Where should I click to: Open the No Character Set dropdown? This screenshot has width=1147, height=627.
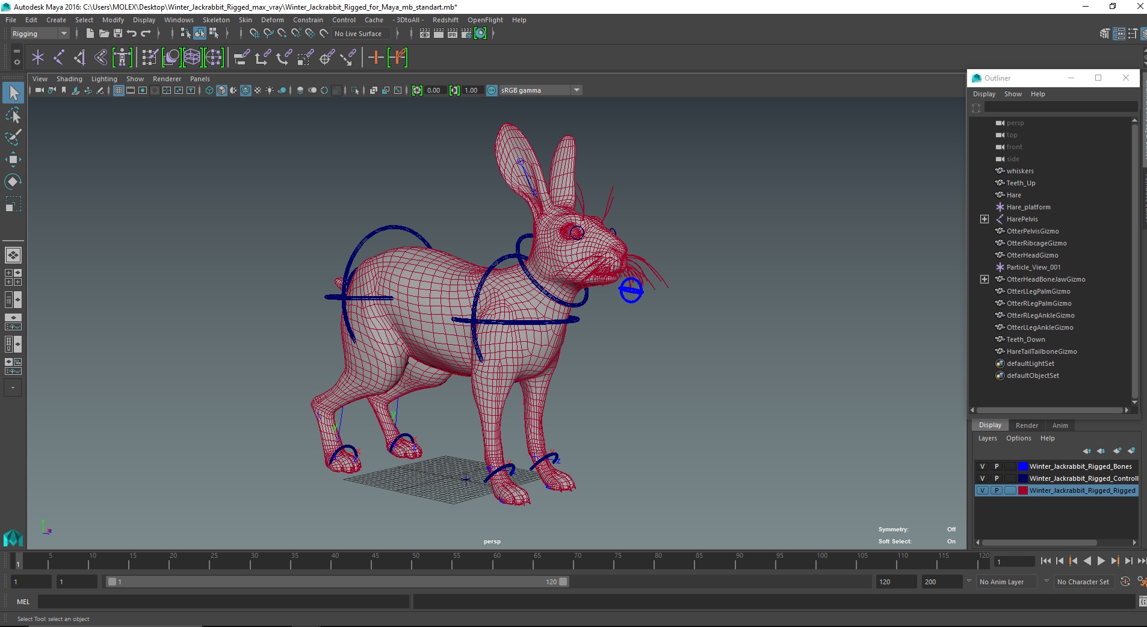(x=1084, y=582)
